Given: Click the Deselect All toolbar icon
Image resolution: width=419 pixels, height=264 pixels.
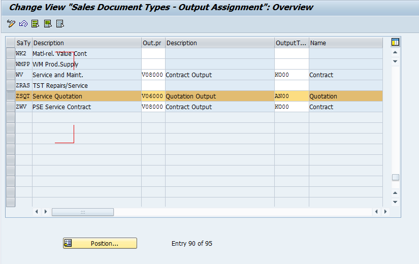Looking at the screenshot, I should pyautogui.click(x=60, y=24).
